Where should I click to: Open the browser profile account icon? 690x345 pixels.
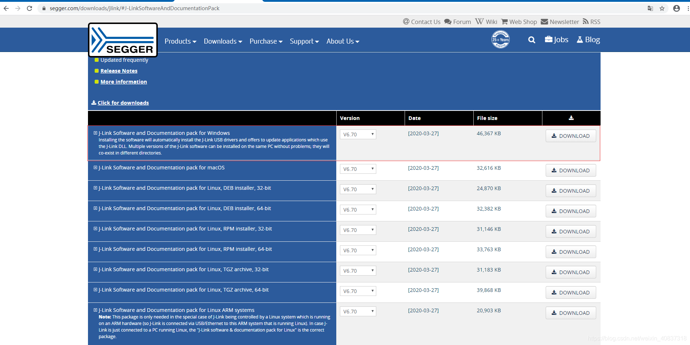677,8
